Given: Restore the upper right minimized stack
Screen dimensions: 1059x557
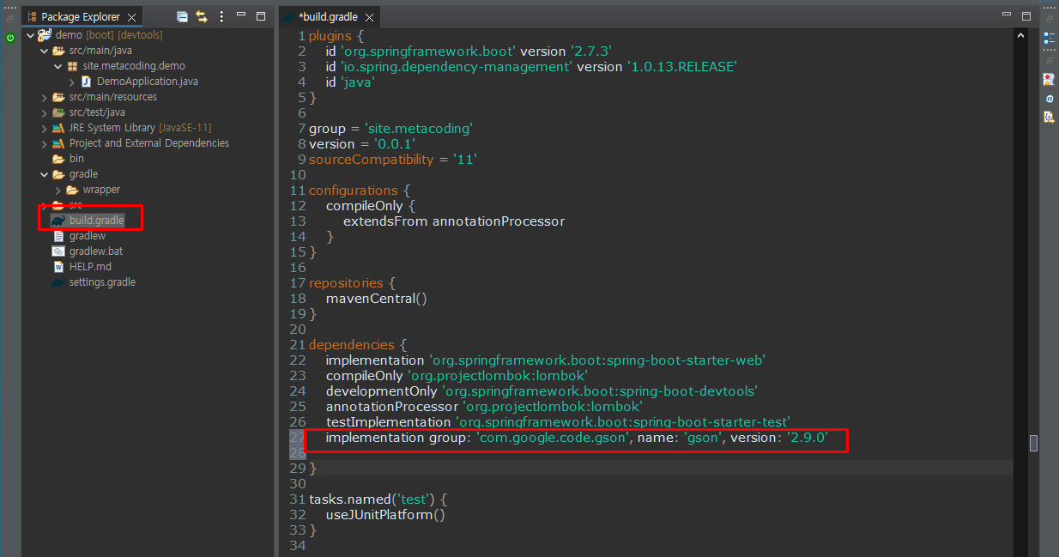Looking at the screenshot, I should 1049,19.
